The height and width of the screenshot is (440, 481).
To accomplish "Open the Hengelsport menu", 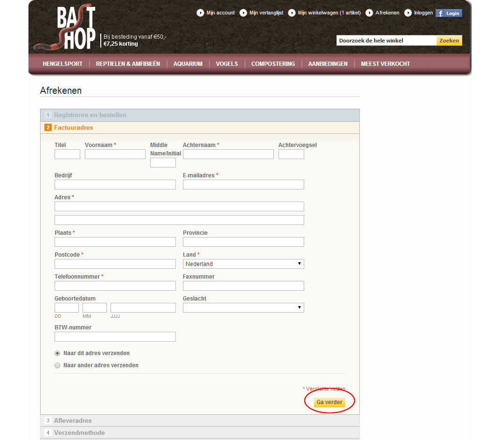I will (63, 64).
